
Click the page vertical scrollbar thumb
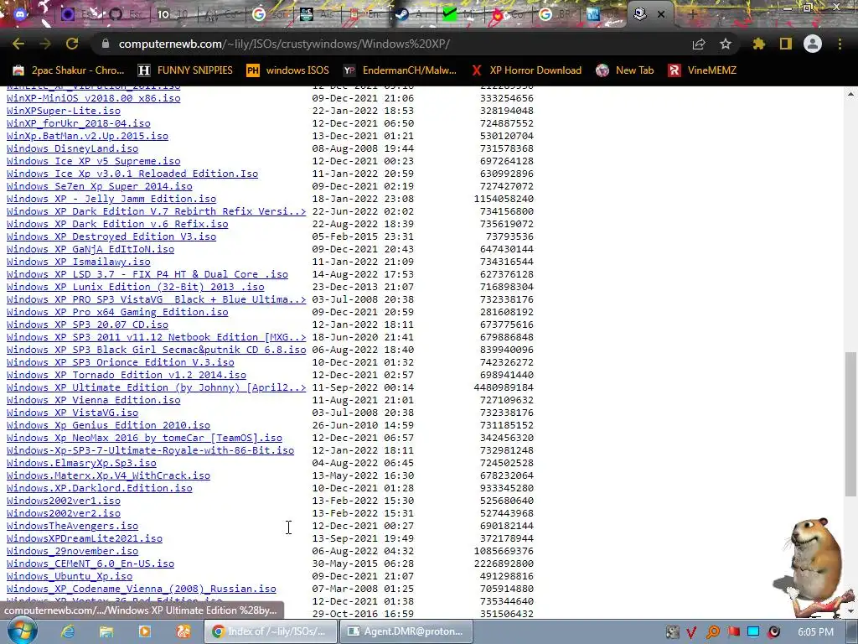(x=851, y=423)
